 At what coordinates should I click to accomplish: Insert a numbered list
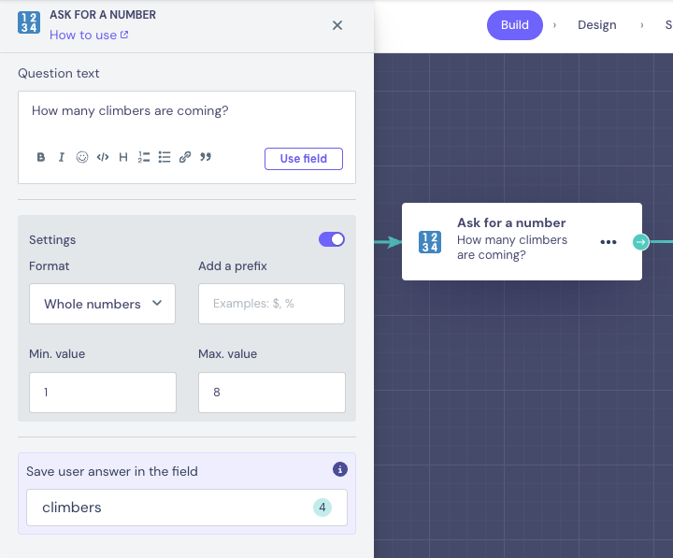click(144, 157)
